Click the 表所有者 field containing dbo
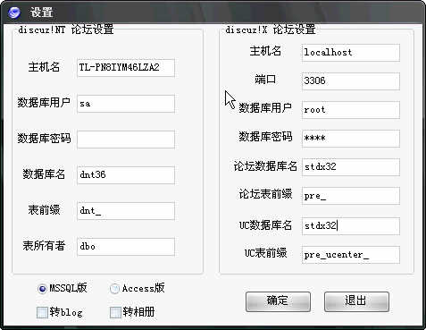This screenshot has height=330, width=426. point(126,247)
